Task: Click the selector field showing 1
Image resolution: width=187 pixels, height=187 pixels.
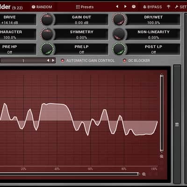Action: pos(23,60)
